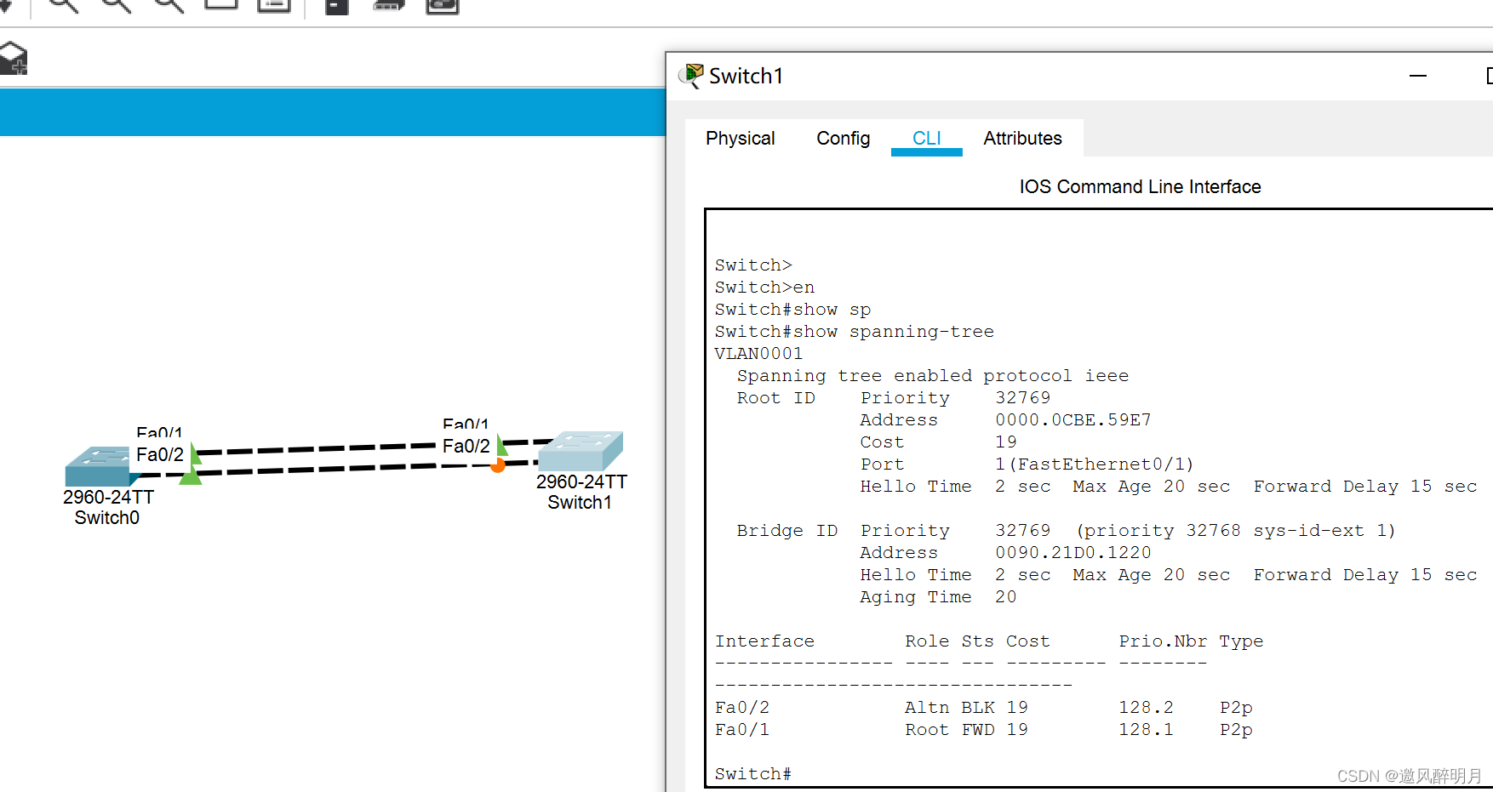Click the green link light beside Switch1

pyautogui.click(x=502, y=445)
